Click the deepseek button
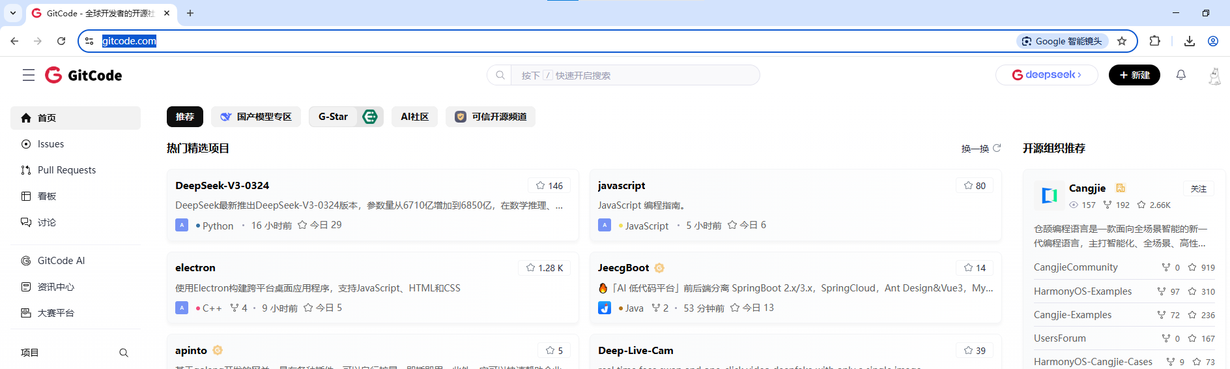Viewport: 1230px width, 369px height. tap(1046, 75)
